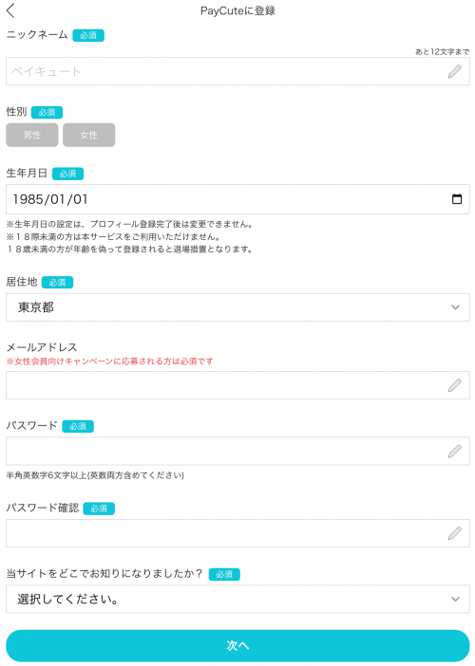
Task: Focus the パスワード確認 input field
Action: (237, 533)
